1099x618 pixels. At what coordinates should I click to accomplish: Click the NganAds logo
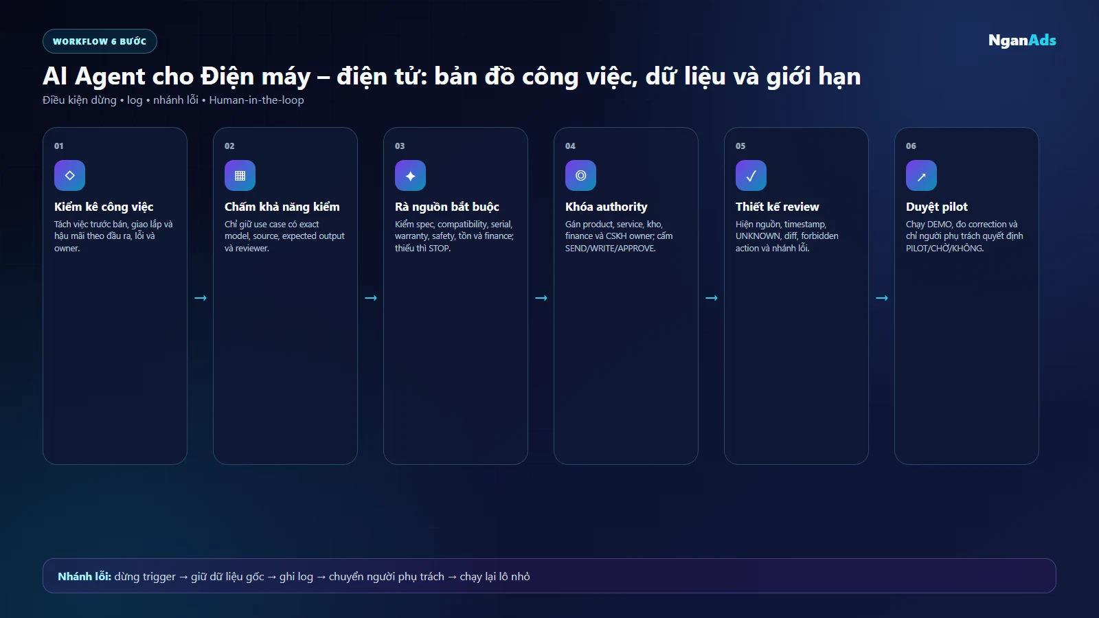[x=1022, y=41]
